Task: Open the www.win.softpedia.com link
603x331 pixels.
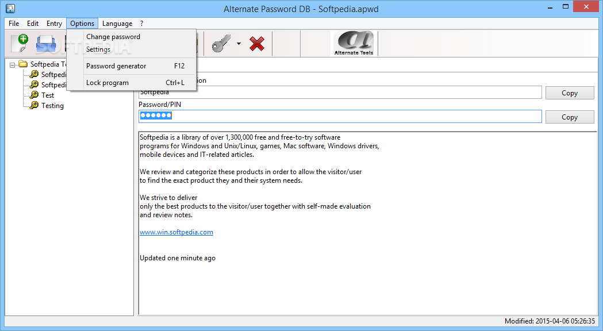Action: pyautogui.click(x=176, y=232)
